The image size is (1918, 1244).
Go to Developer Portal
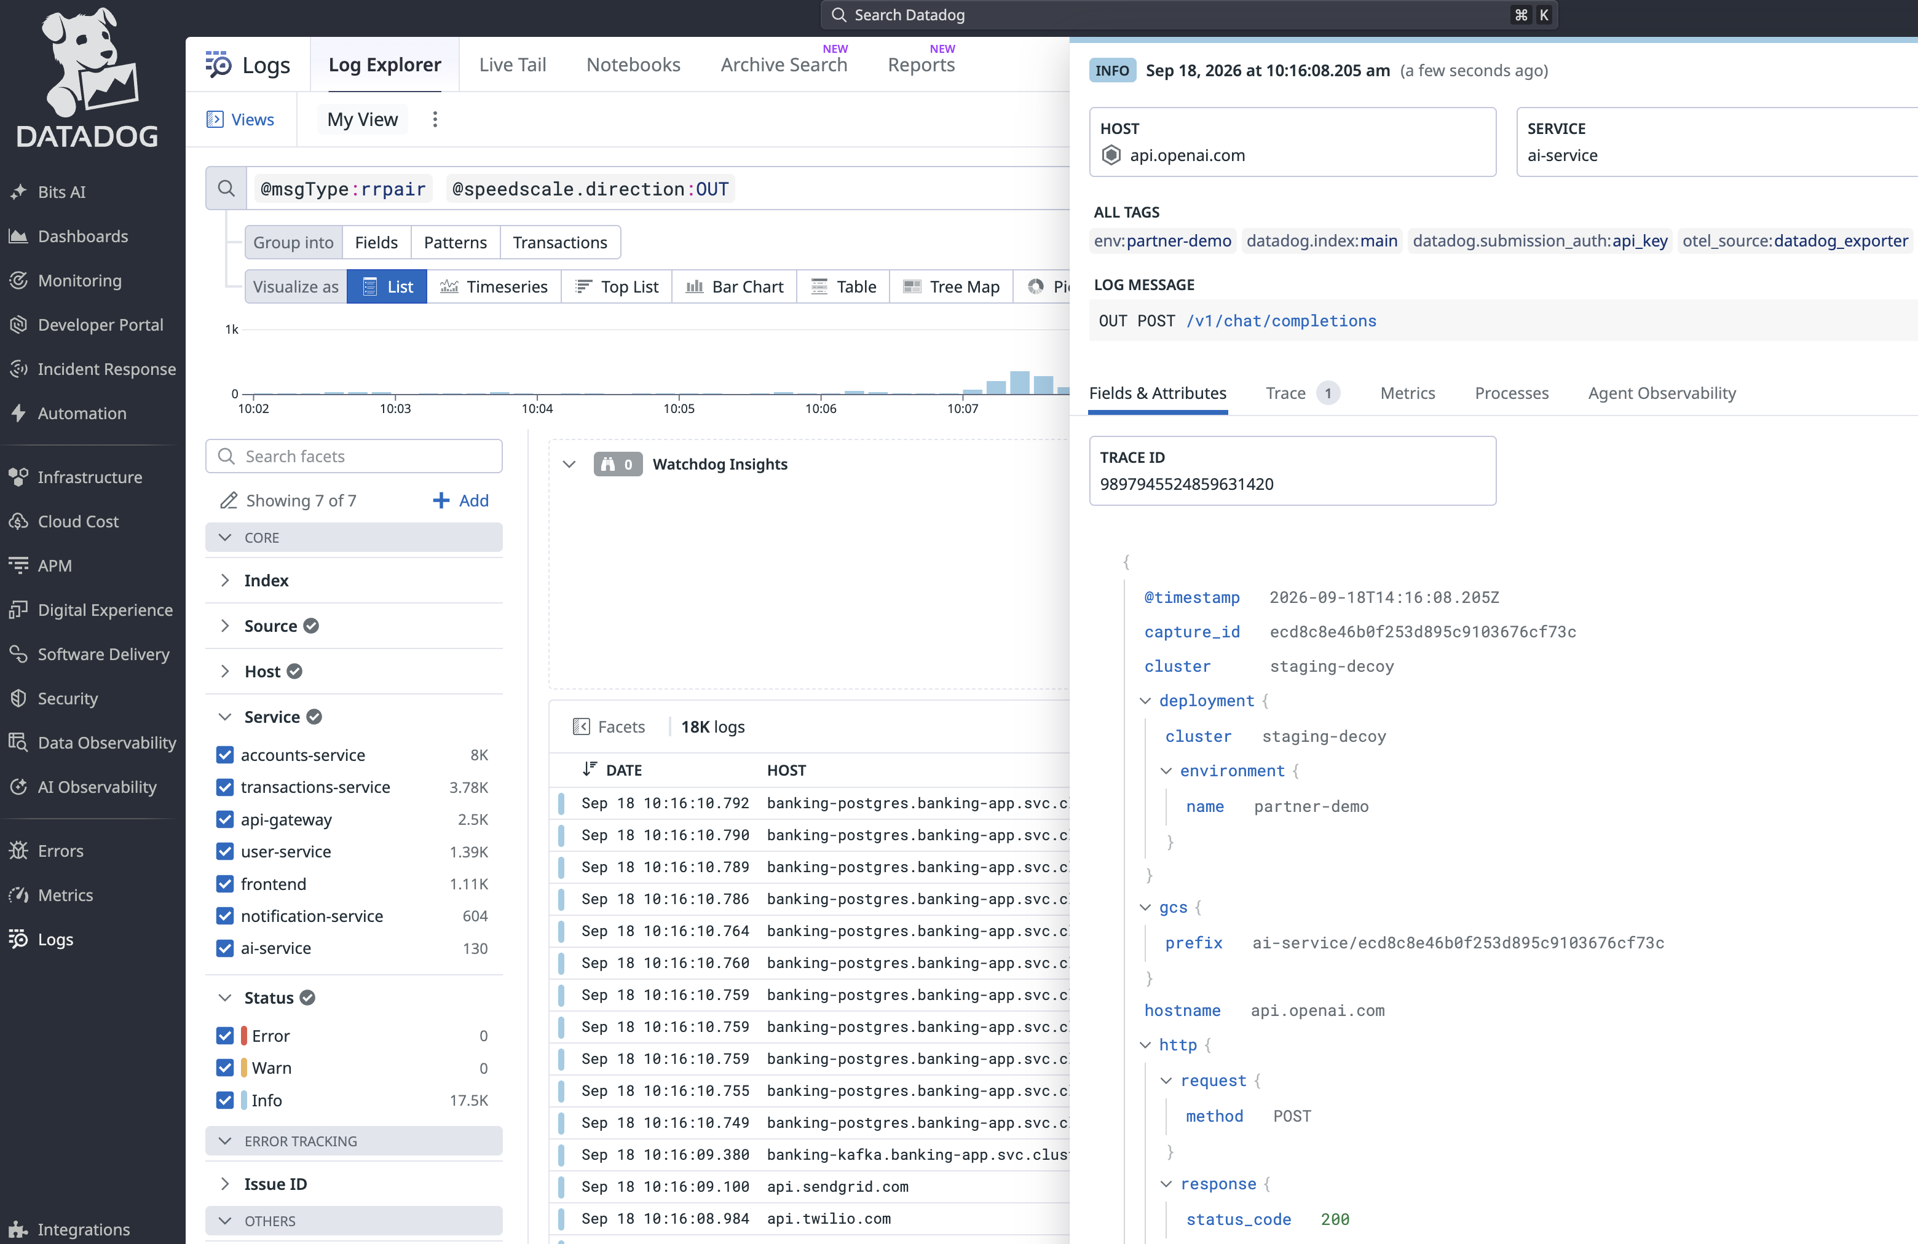pyautogui.click(x=86, y=325)
